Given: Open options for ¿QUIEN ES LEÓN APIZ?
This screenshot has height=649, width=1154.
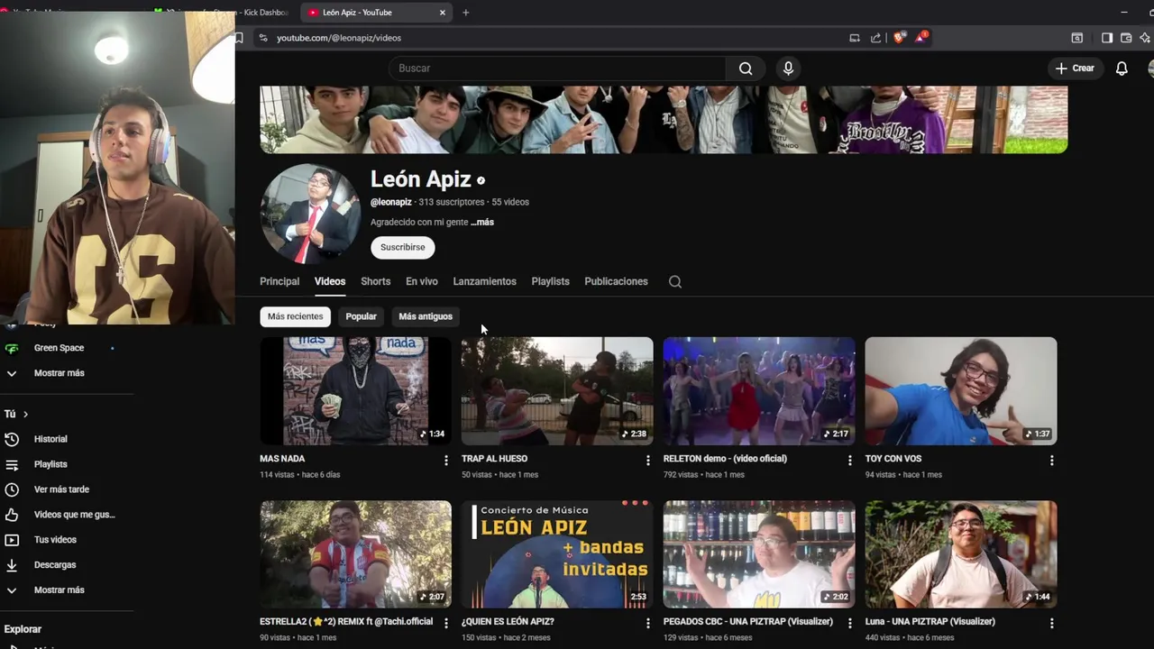Looking at the screenshot, I should 647,623.
